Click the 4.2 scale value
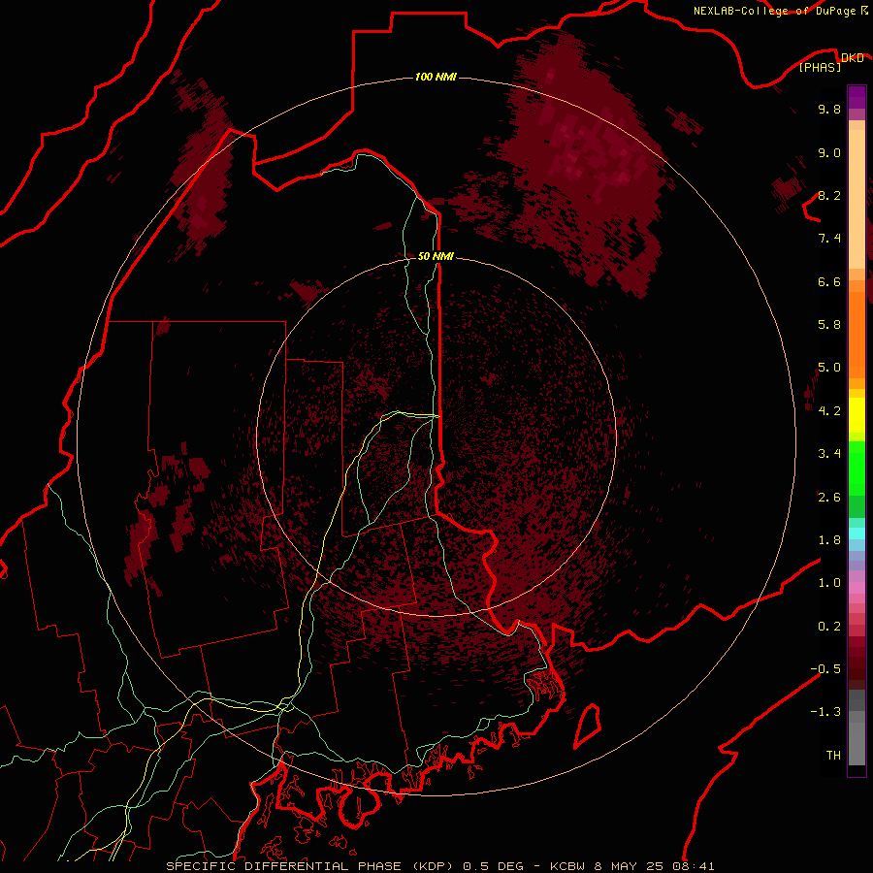Viewport: 873px width, 873px height. click(829, 411)
